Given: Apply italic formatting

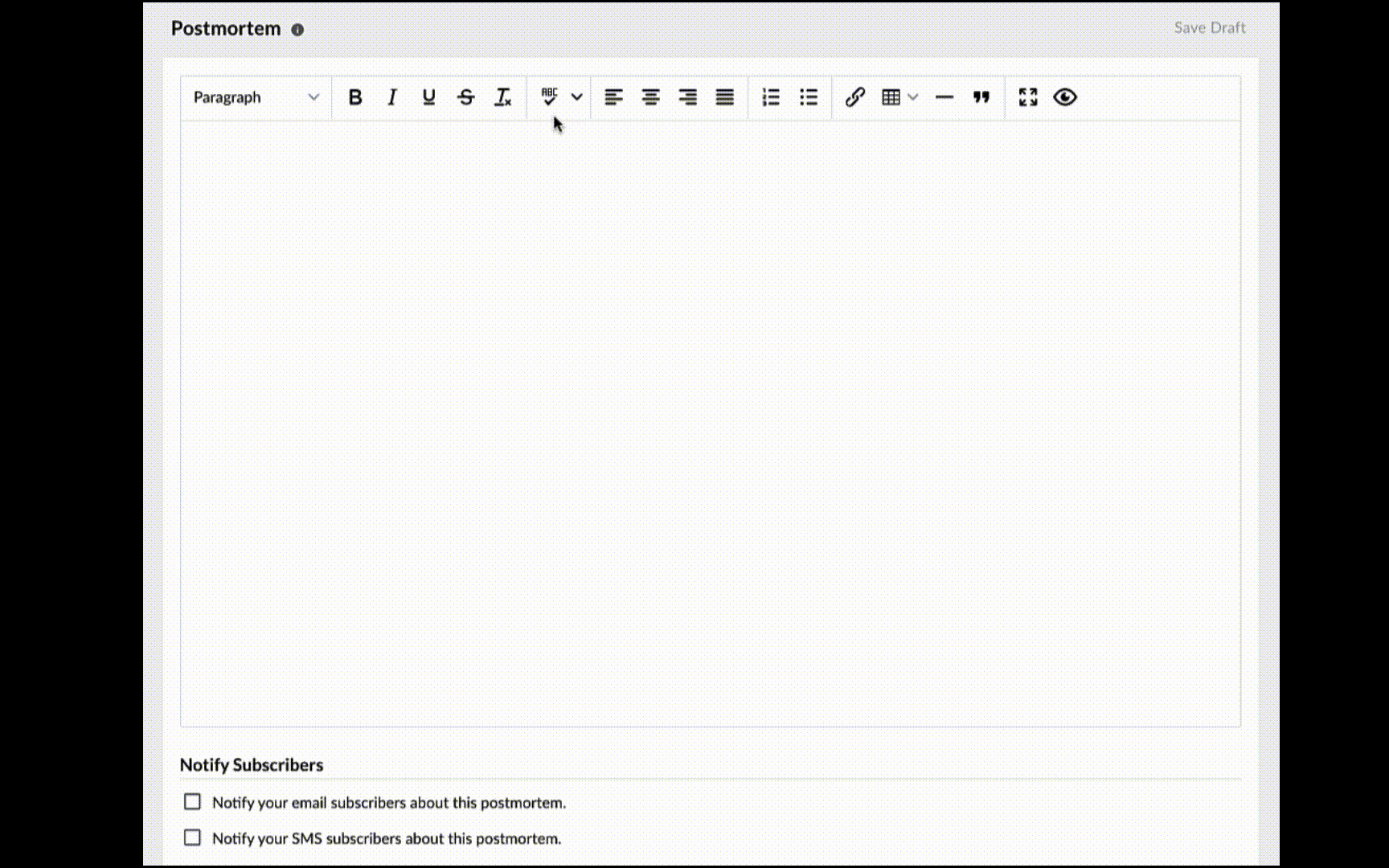Looking at the screenshot, I should tap(391, 97).
